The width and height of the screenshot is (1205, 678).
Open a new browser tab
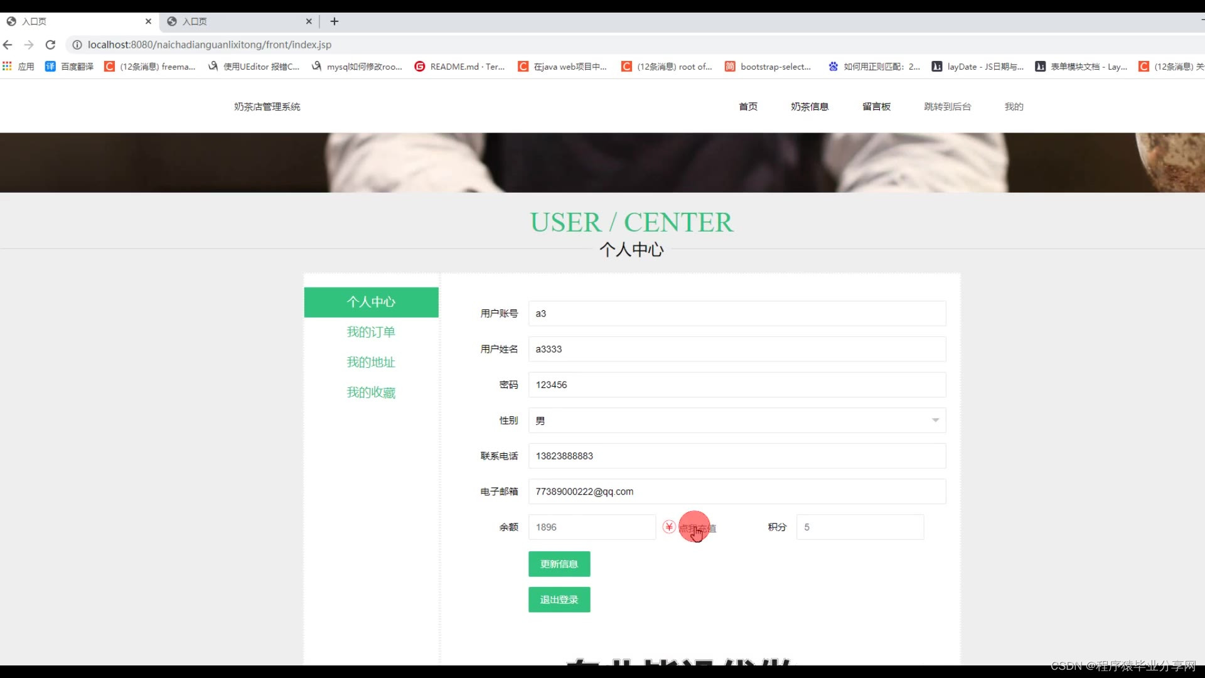tap(335, 21)
